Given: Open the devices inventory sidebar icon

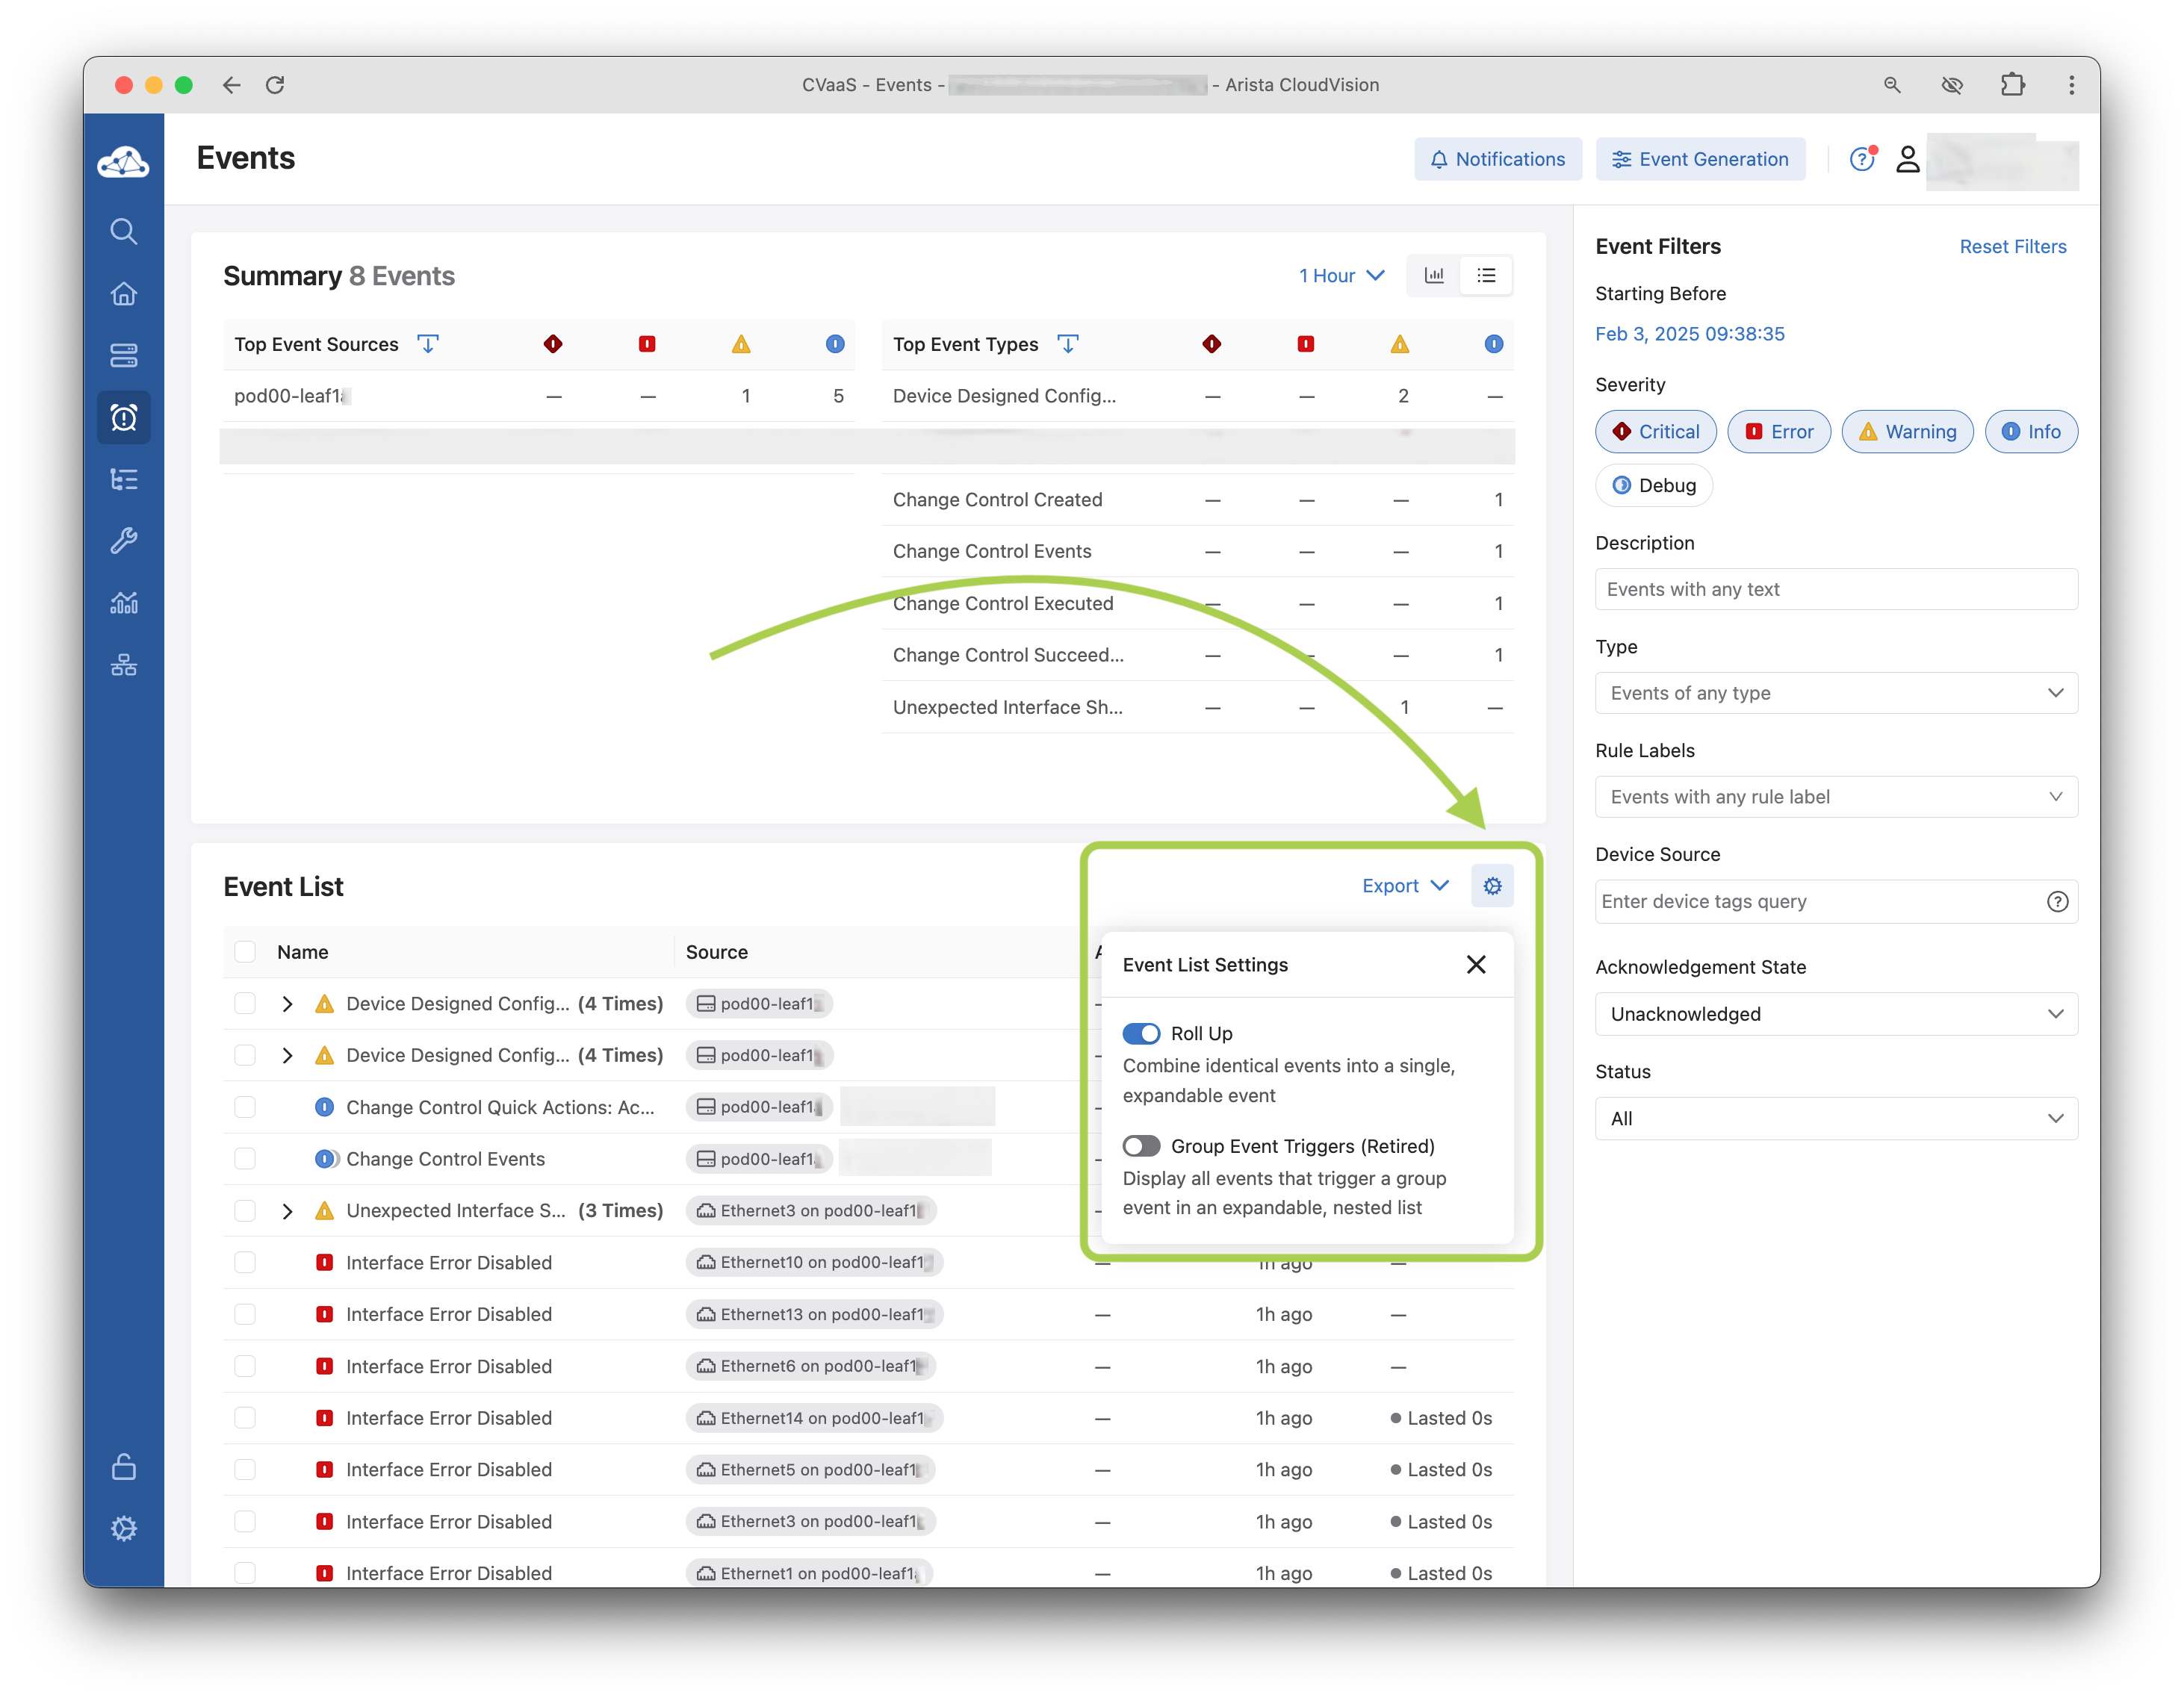Looking at the screenshot, I should pos(123,355).
